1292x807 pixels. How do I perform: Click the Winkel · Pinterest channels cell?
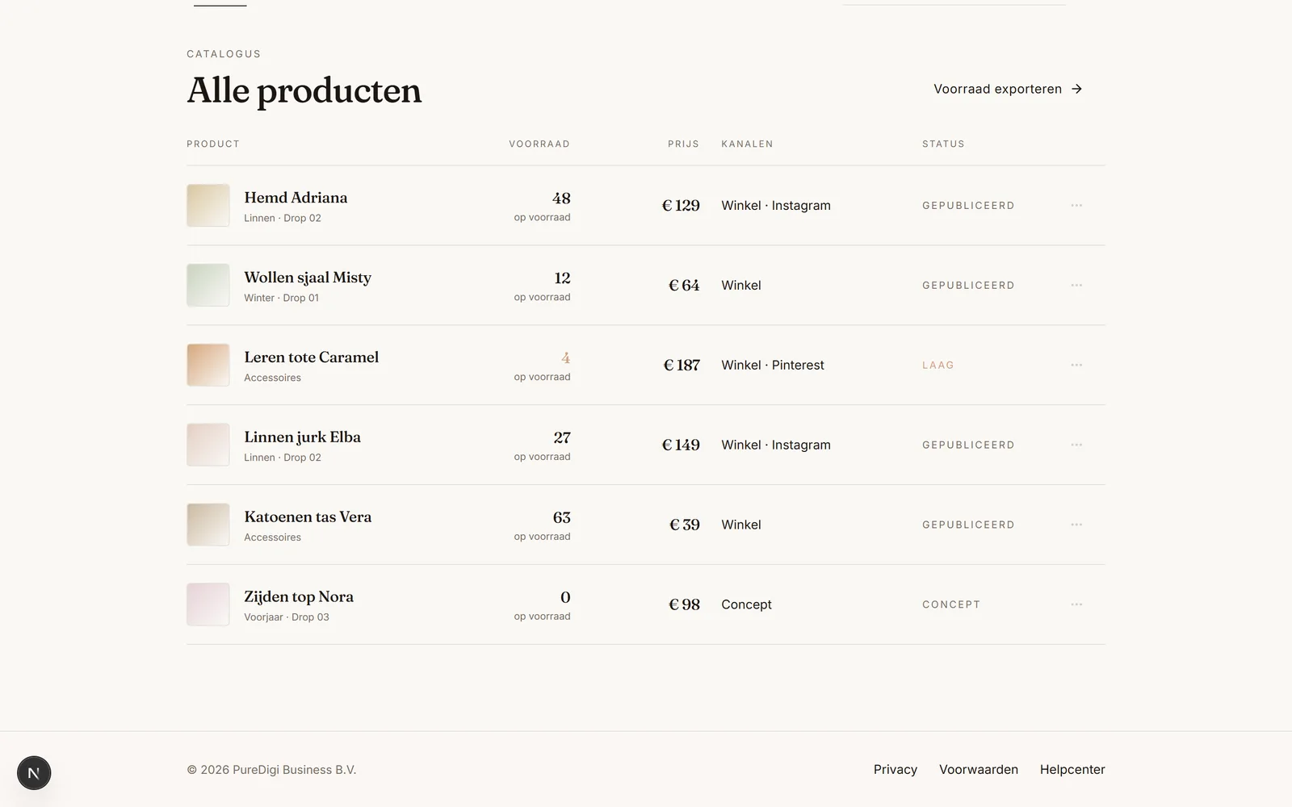click(x=773, y=365)
